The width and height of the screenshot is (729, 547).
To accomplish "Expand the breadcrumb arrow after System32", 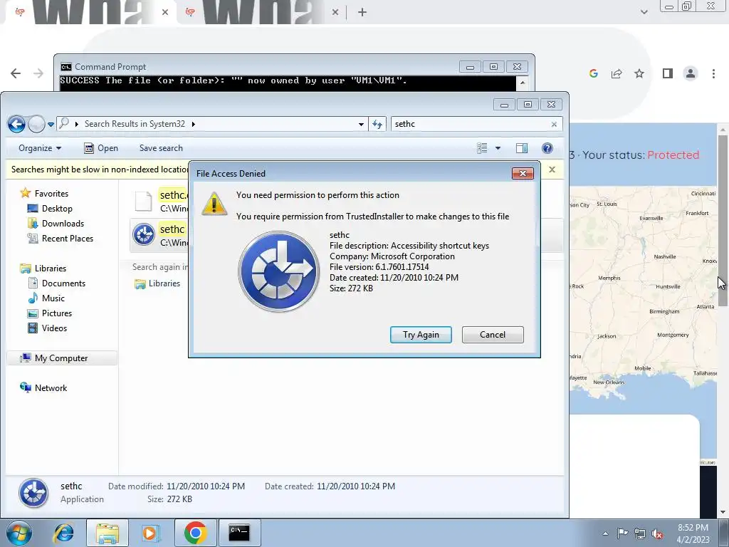I will (x=194, y=124).
